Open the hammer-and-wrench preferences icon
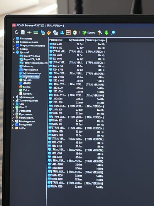 tap(100, 33)
